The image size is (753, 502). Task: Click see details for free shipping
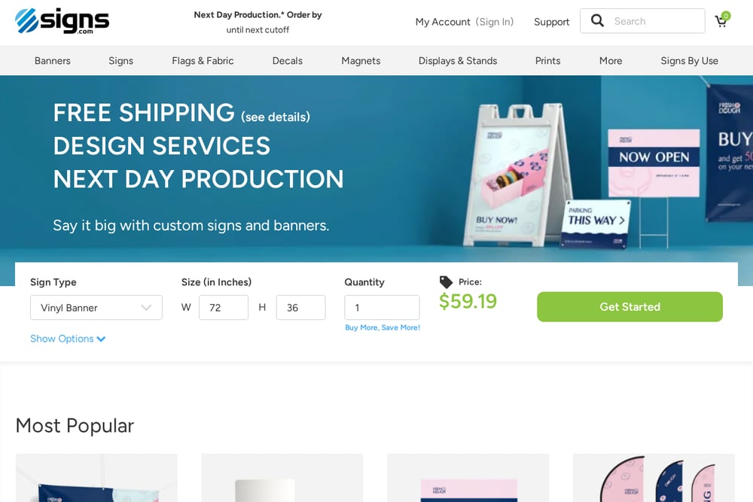coord(276,117)
